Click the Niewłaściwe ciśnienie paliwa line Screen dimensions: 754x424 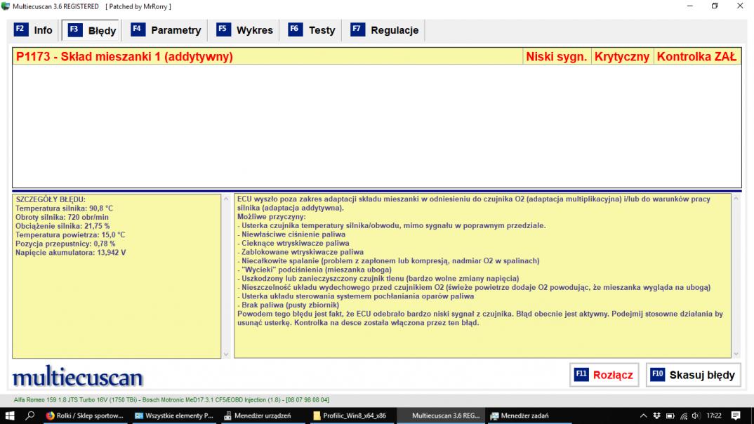point(291,234)
